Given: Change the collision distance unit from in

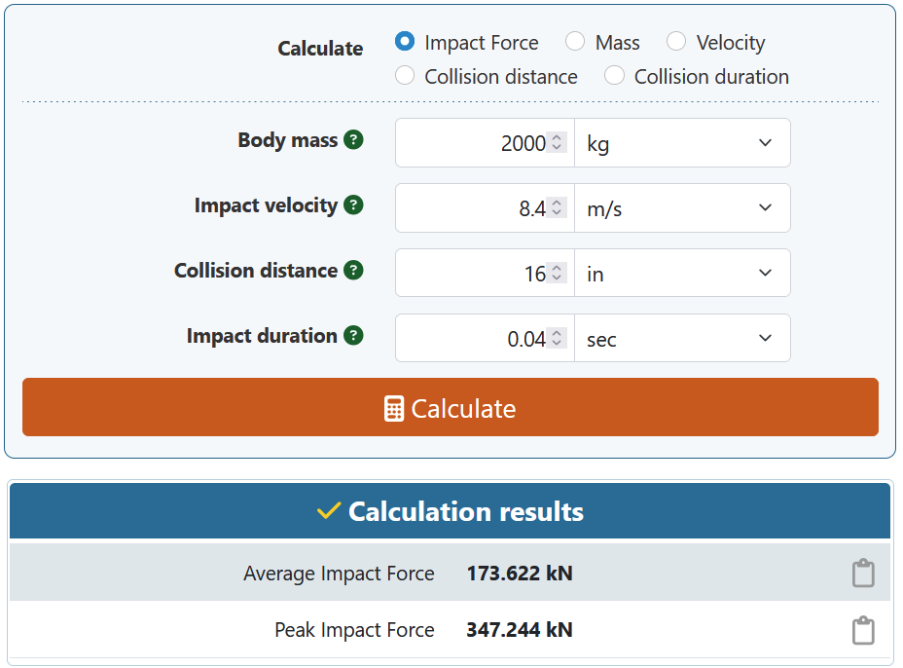Looking at the screenshot, I should tap(681, 274).
